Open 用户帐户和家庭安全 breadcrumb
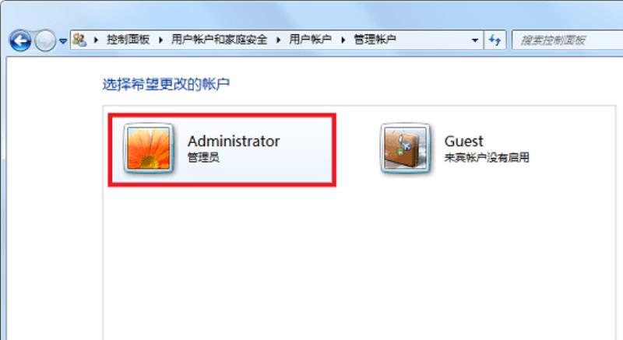Image resolution: width=623 pixels, height=340 pixels. pyautogui.click(x=219, y=40)
